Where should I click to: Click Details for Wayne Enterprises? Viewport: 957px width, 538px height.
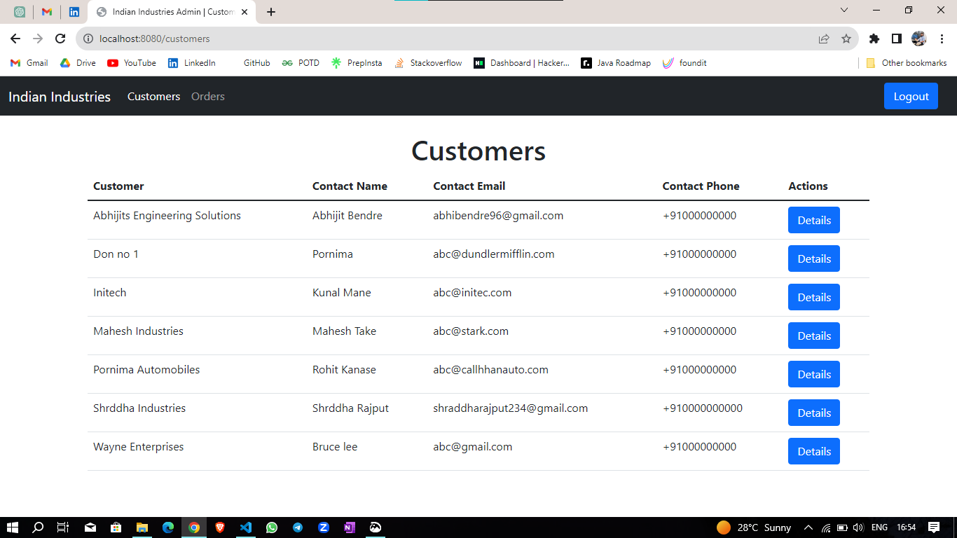pyautogui.click(x=813, y=451)
